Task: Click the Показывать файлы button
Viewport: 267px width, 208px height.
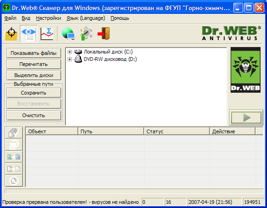Action: coord(34,53)
